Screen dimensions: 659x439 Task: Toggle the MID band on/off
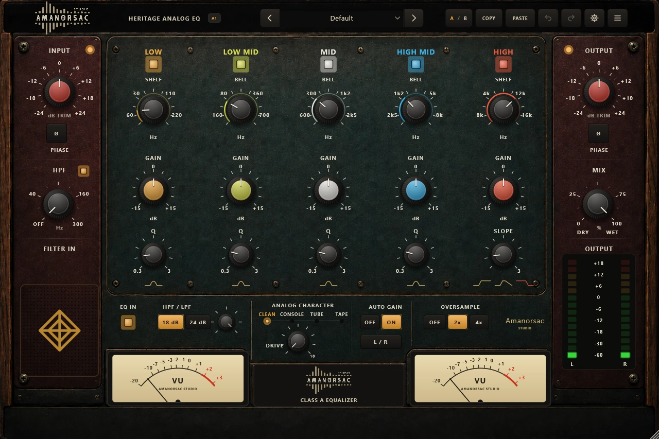point(328,64)
